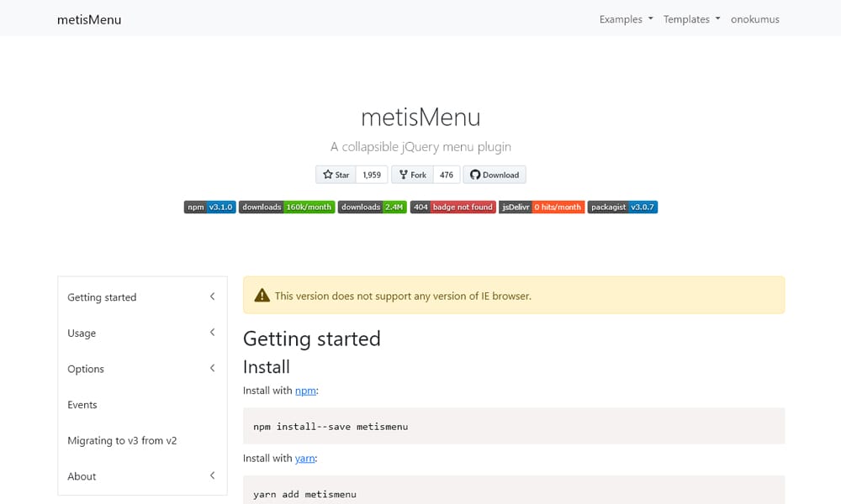Open the packagist v3.0.7 badge
The height and width of the screenshot is (504, 841).
(622, 207)
